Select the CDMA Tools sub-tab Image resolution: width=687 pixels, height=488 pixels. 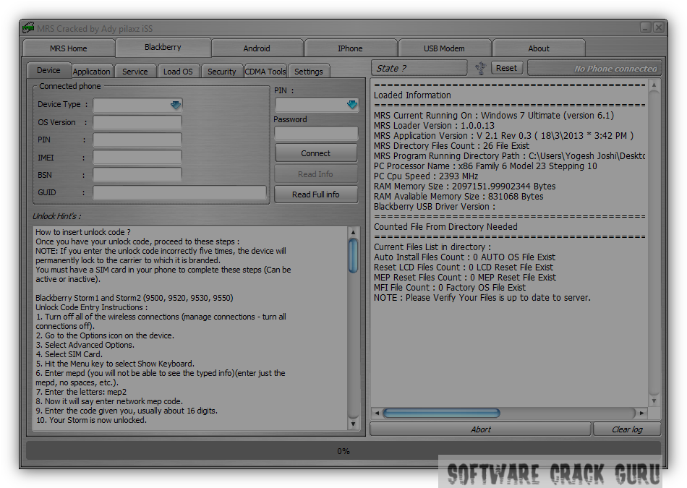pos(265,72)
